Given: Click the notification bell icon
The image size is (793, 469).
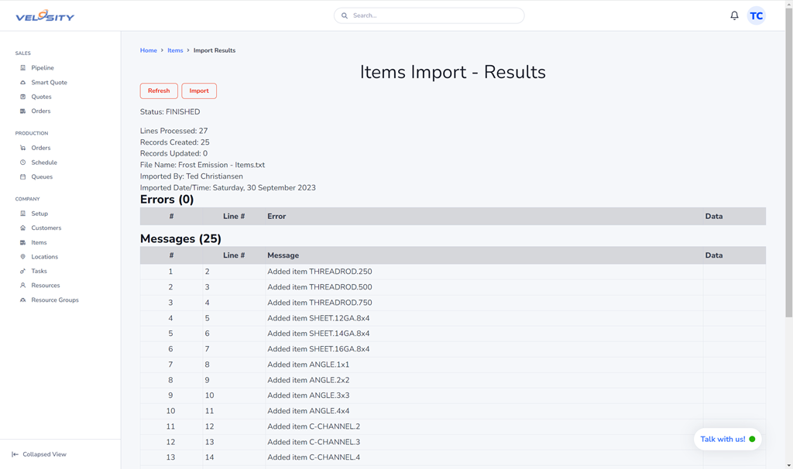Looking at the screenshot, I should 734,15.
